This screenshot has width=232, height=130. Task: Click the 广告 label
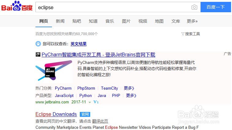[227, 54]
